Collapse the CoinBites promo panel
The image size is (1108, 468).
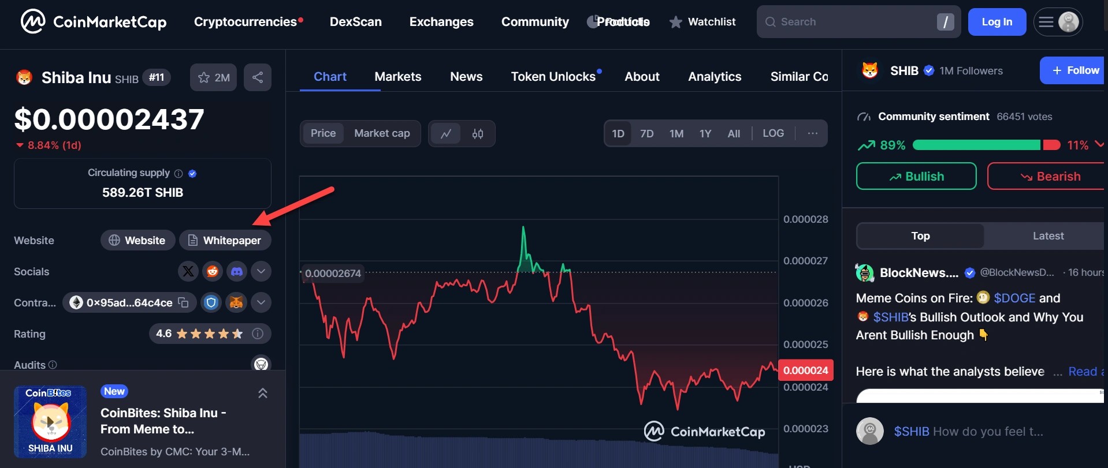tap(262, 394)
